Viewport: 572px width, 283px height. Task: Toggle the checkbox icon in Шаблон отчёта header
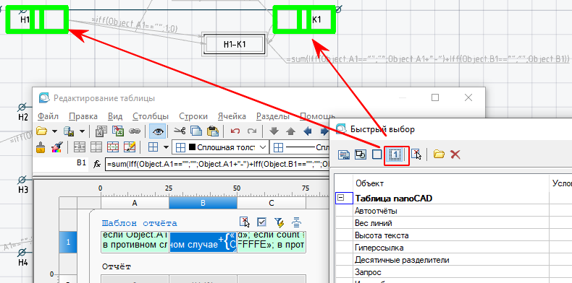tap(261, 222)
